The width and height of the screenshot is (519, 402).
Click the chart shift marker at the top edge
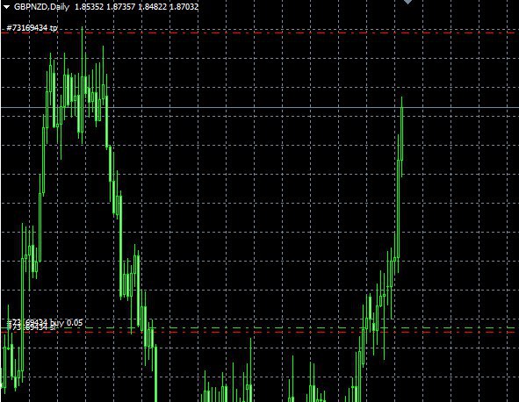[x=407, y=2]
